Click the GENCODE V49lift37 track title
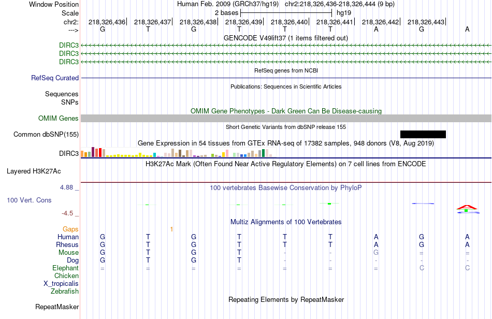 click(286, 38)
